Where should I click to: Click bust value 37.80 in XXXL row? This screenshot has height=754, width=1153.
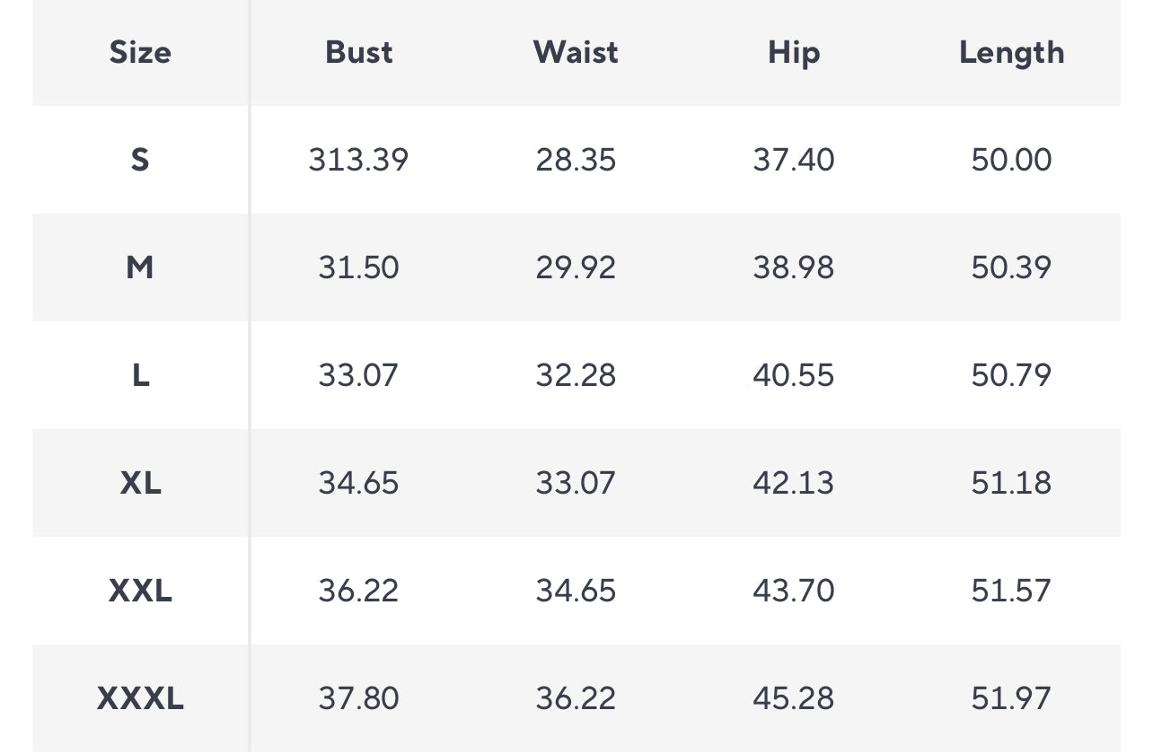358,698
